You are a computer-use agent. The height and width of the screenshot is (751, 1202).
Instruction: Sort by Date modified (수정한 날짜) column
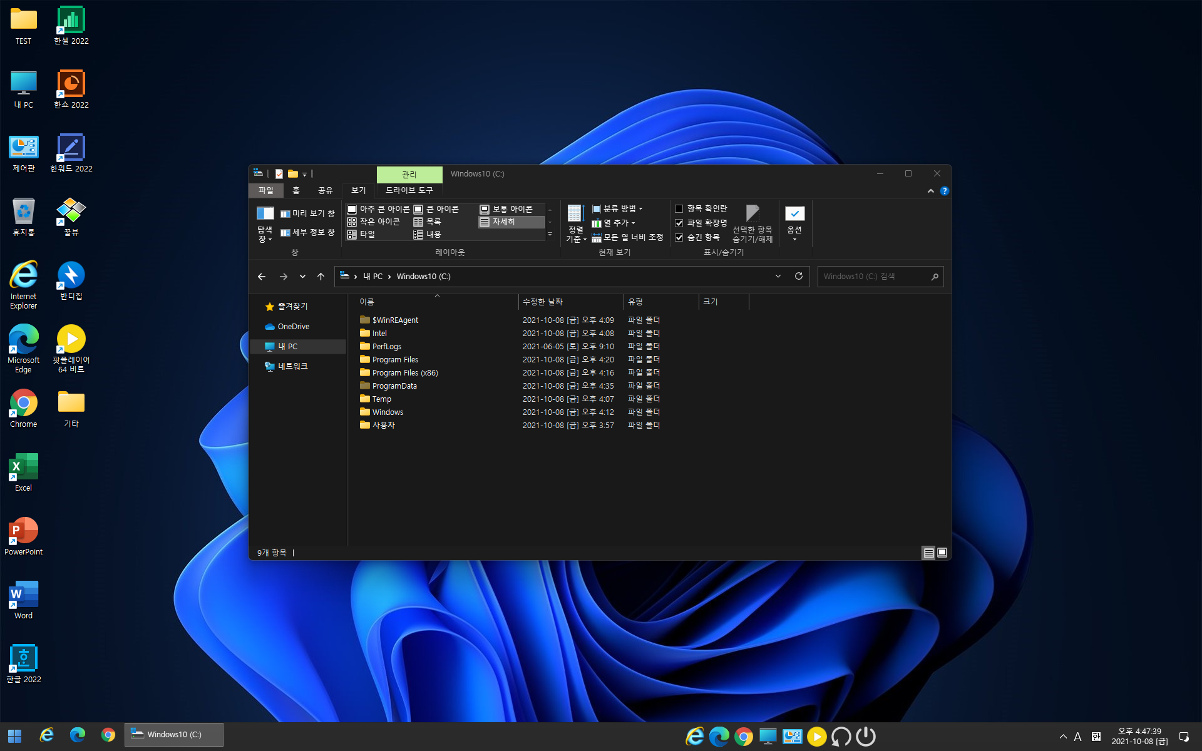(x=571, y=302)
